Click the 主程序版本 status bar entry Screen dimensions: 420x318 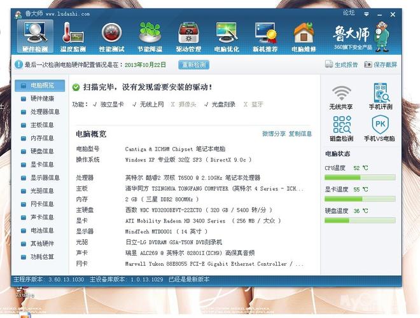(49, 279)
